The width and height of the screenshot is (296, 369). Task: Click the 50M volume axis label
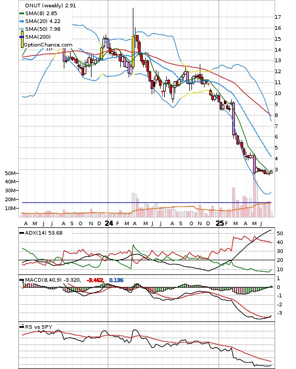coord(10,174)
